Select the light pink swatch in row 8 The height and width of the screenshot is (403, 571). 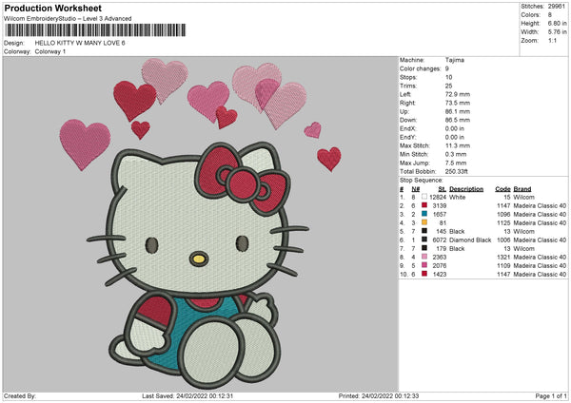tap(424, 257)
